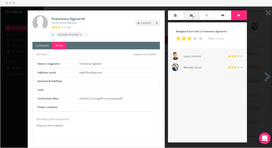Open the document notes tab icon
The image size is (272, 148).
pyautogui.click(x=176, y=15)
